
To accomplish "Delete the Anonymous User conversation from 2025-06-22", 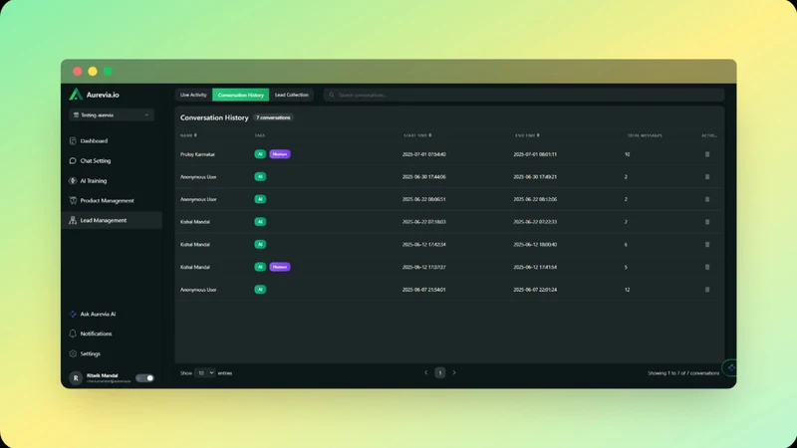I will (x=707, y=199).
